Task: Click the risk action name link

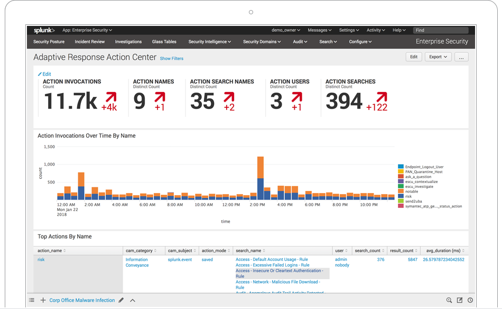Action: tap(41, 260)
